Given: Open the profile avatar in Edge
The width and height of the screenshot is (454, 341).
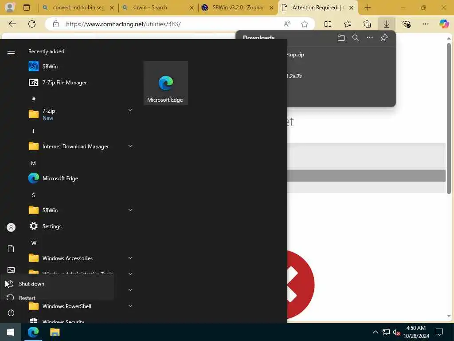Looking at the screenshot, I should (x=10, y=8).
